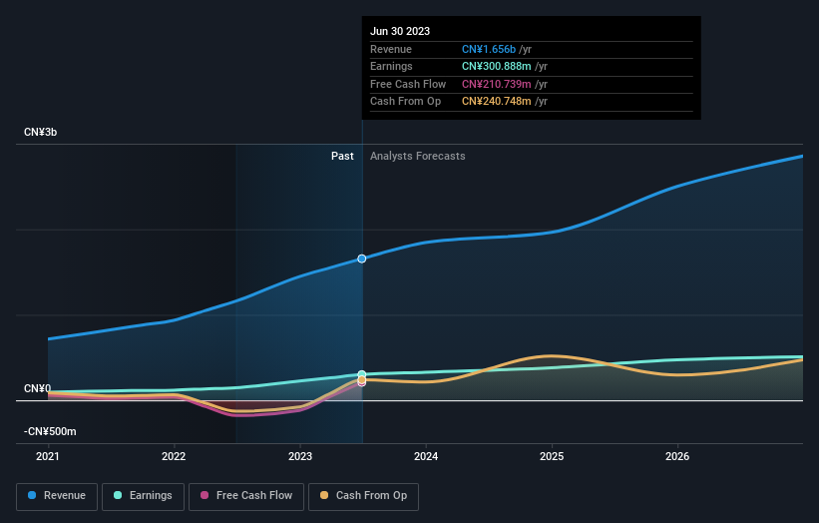Click the CN¥0 y-axis label

(37, 388)
